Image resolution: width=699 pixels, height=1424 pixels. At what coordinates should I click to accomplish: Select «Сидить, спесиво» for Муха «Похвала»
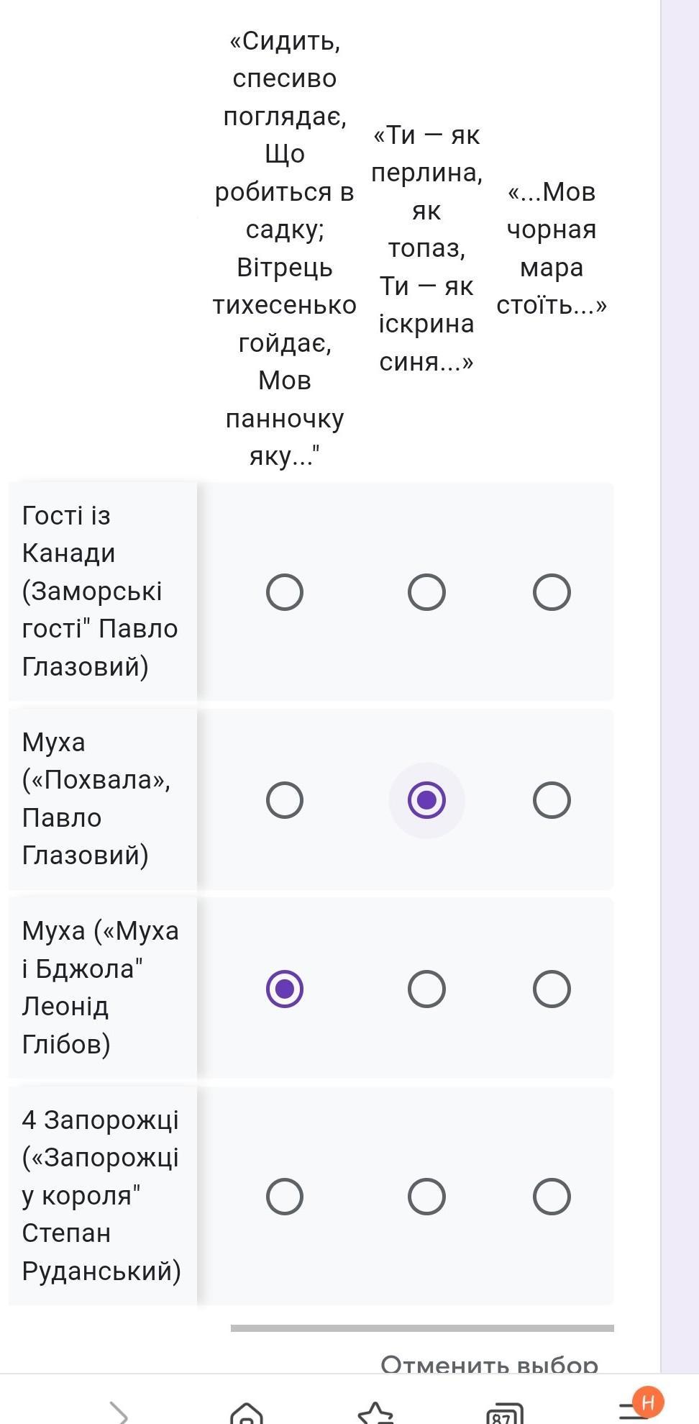pyautogui.click(x=285, y=800)
